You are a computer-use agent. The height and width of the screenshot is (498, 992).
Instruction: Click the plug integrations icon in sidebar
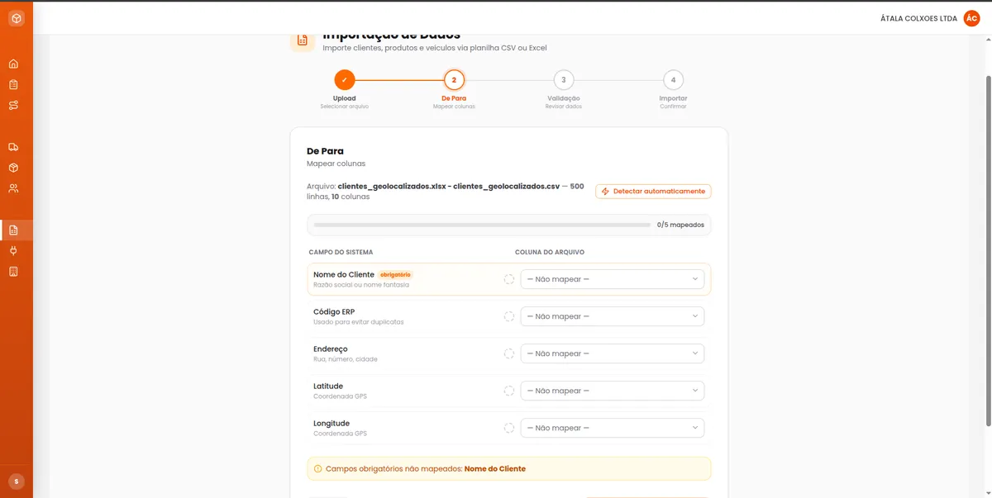[13, 251]
